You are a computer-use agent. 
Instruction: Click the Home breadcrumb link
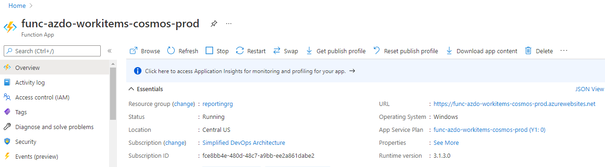click(x=17, y=6)
